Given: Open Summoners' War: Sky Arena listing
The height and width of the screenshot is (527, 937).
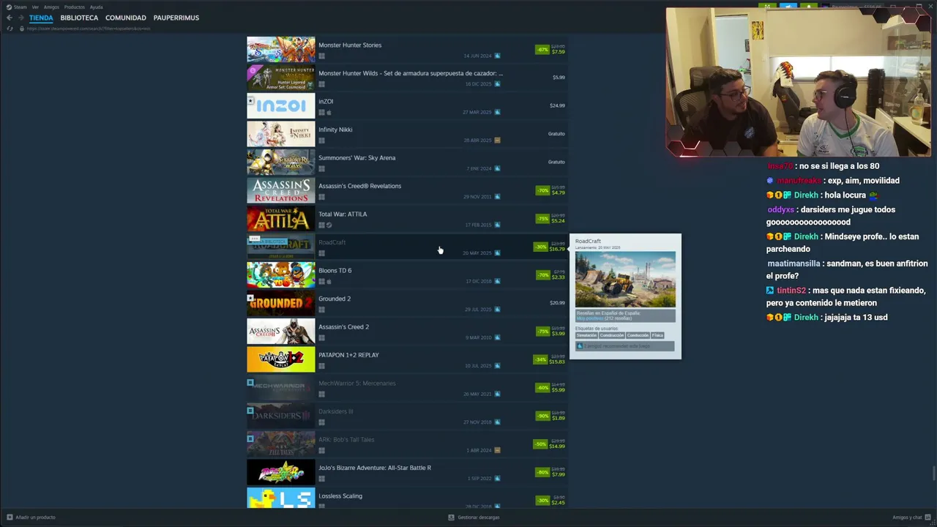Looking at the screenshot, I should point(407,162).
